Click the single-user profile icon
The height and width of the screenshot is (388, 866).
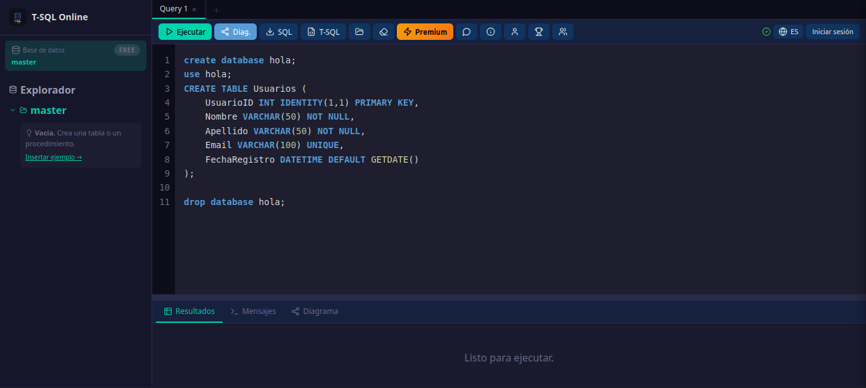515,32
